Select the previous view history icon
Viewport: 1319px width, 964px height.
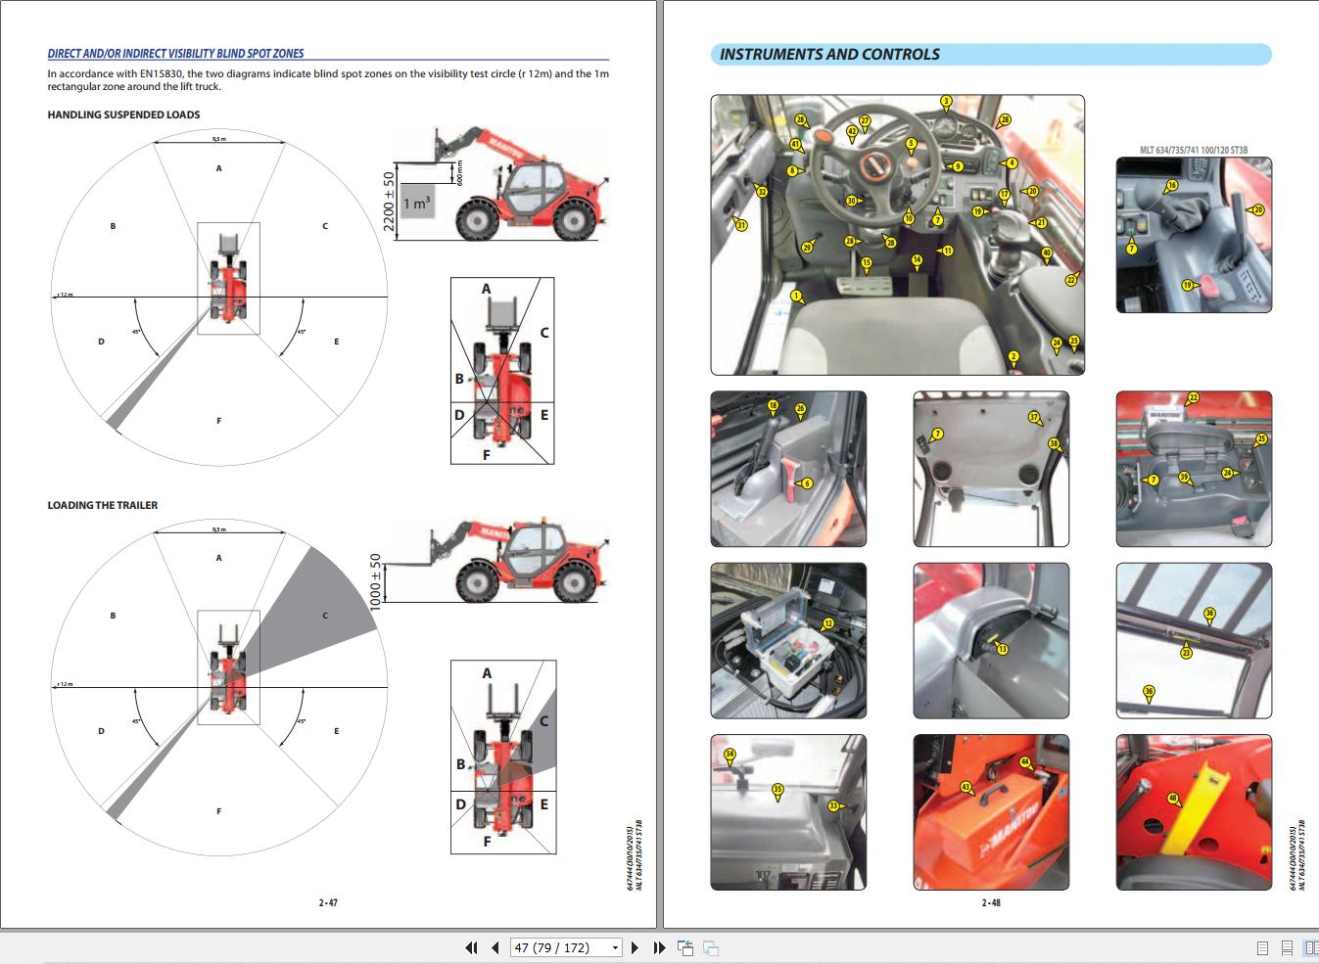pyautogui.click(x=684, y=947)
